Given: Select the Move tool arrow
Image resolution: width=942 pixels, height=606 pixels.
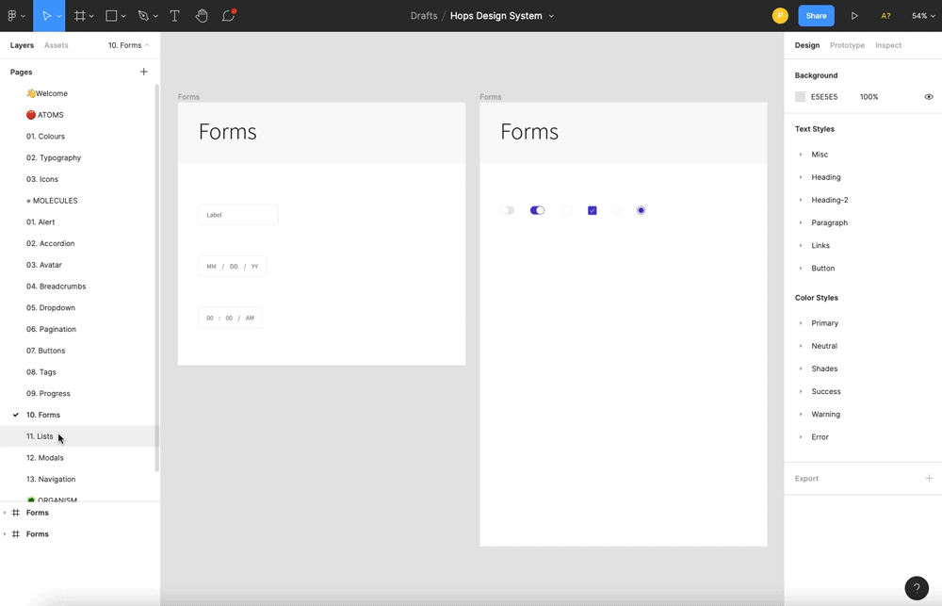Looking at the screenshot, I should [46, 16].
